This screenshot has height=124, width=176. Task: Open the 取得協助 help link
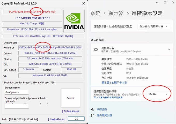102,109
